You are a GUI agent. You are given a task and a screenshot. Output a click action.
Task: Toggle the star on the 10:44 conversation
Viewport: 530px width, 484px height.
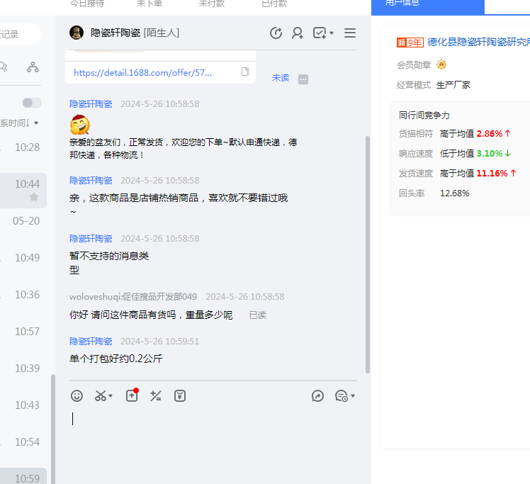(x=34, y=197)
